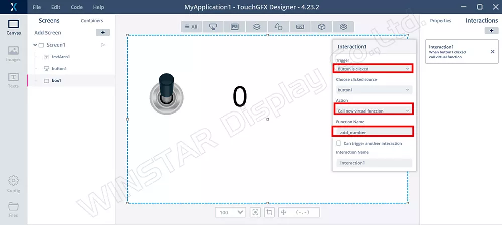Open the Trigger dropdown
This screenshot has width=502, height=225.
click(373, 69)
